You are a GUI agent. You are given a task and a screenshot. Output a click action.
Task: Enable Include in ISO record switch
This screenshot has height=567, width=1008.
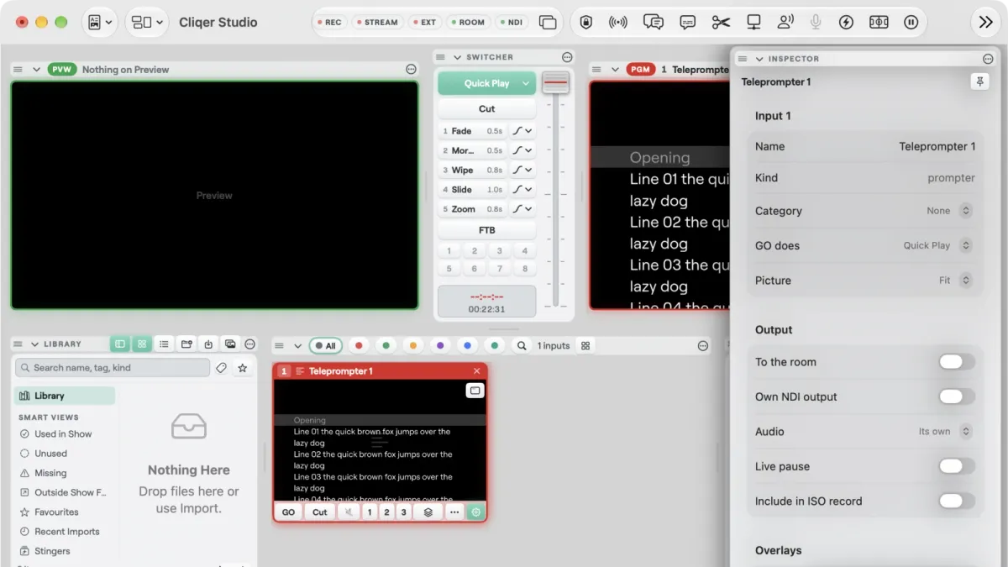[957, 501]
